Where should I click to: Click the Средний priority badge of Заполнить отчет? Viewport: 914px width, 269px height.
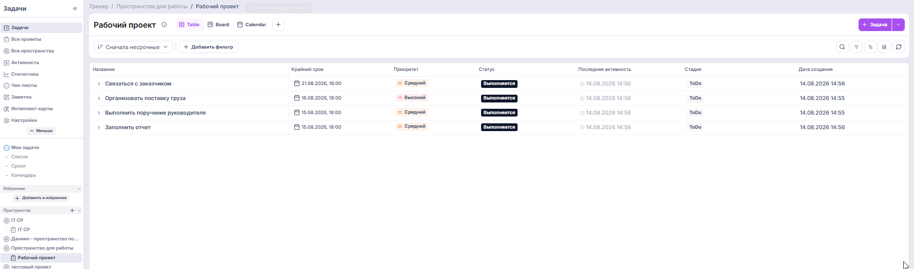coord(412,126)
